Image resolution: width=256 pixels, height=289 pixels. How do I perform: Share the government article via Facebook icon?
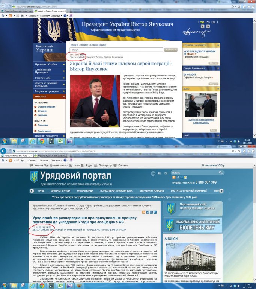point(148,212)
